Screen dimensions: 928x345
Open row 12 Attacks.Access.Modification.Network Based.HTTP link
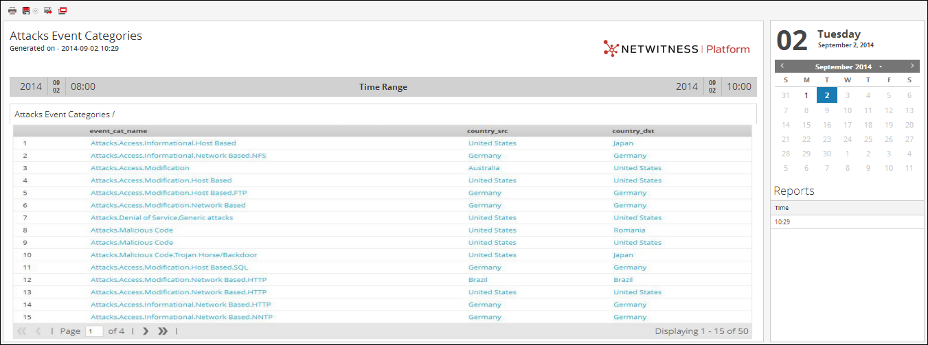(179, 280)
